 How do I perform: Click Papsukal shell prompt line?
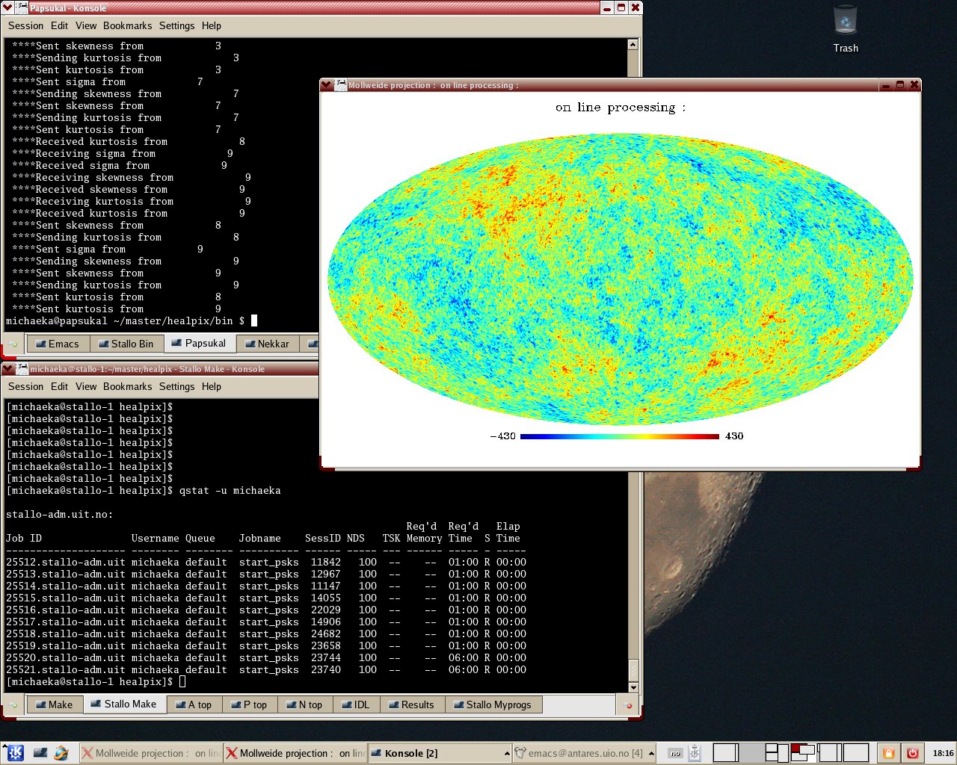pos(132,320)
